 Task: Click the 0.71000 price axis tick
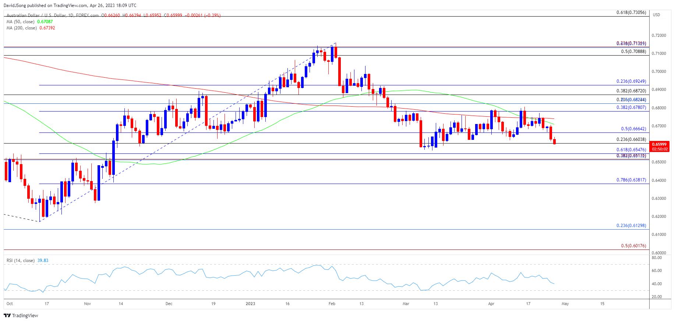(659, 53)
